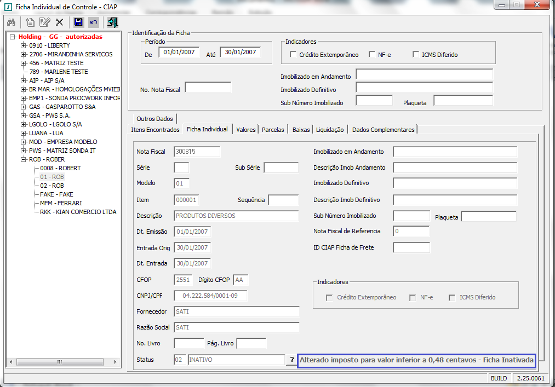The width and height of the screenshot is (555, 387).
Task: Toggle the NF-e checkbox in Identificação
Action: pos(373,55)
